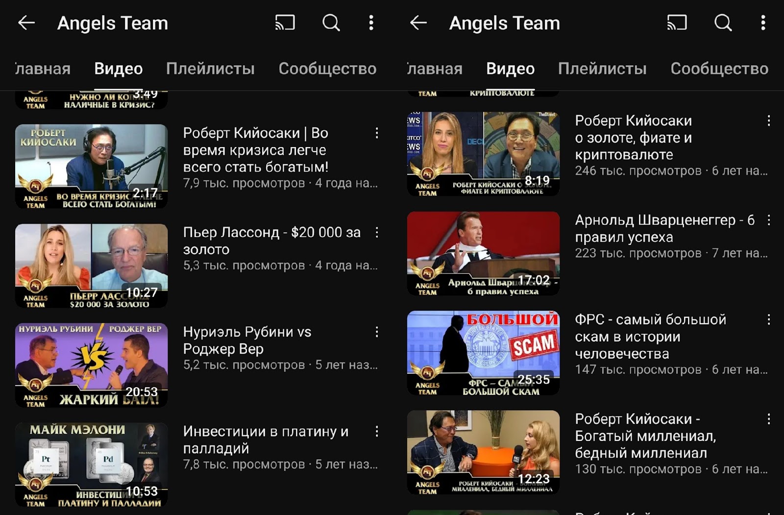Click 'Angels Team' channel title in right header
The width and height of the screenshot is (784, 515).
505,23
